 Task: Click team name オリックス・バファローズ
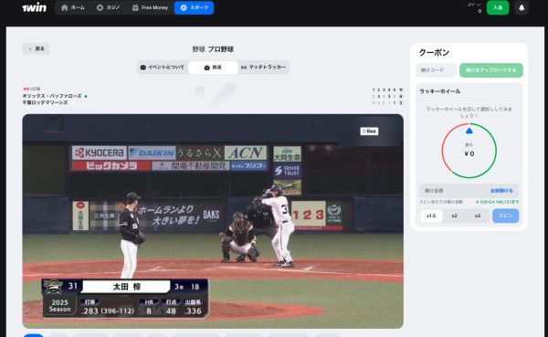(x=52, y=96)
